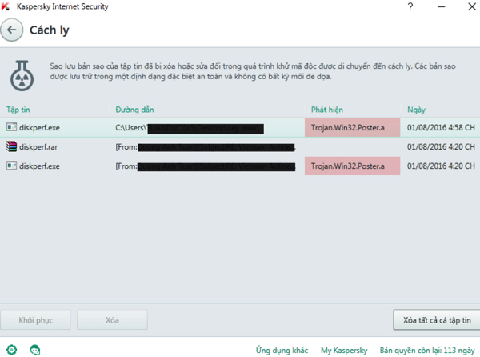Screen dimensions: 480x357
Task: Open settings via the gear icon
Action: coord(12,350)
